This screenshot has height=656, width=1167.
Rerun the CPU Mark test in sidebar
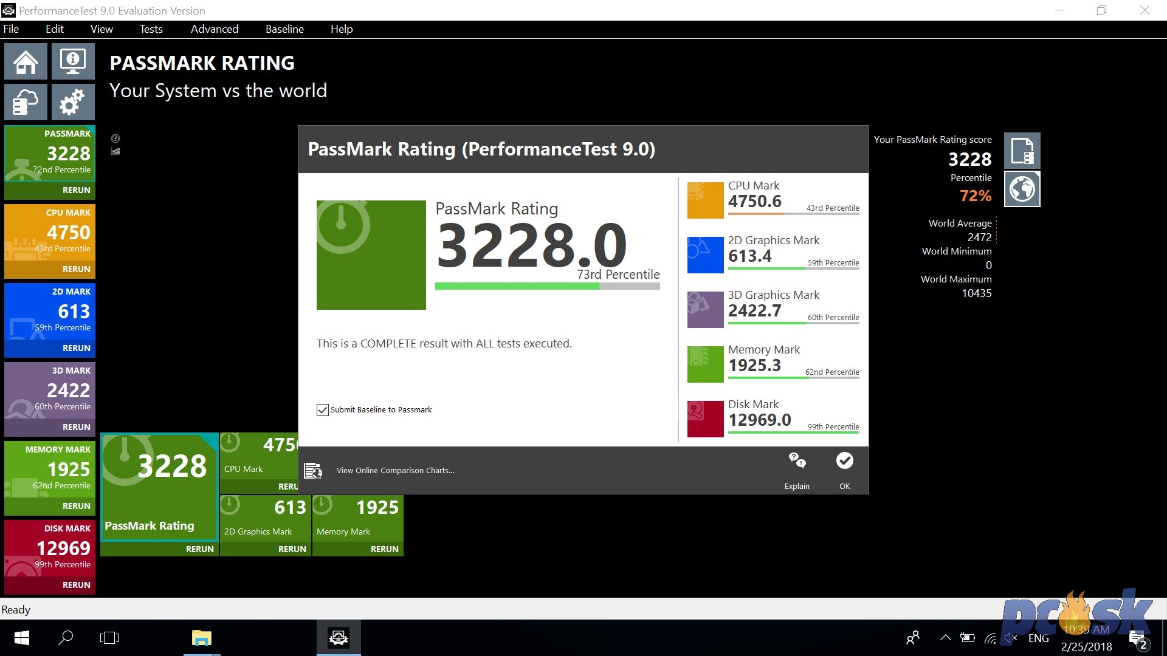pyautogui.click(x=77, y=269)
